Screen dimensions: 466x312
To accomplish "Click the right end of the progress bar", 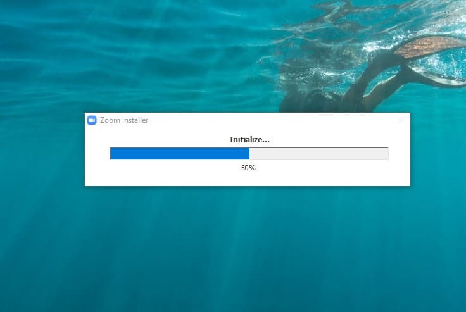I will pyautogui.click(x=386, y=154).
